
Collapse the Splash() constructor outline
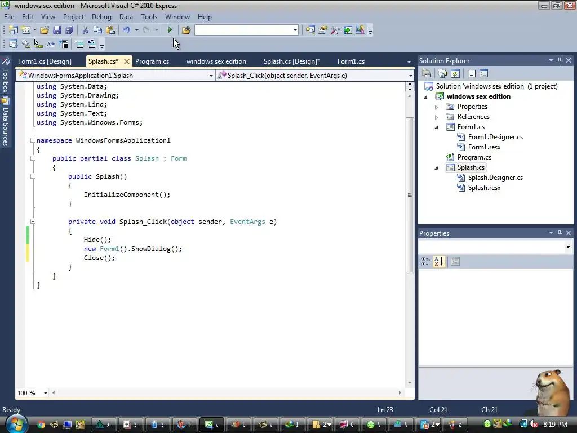pyautogui.click(x=33, y=176)
